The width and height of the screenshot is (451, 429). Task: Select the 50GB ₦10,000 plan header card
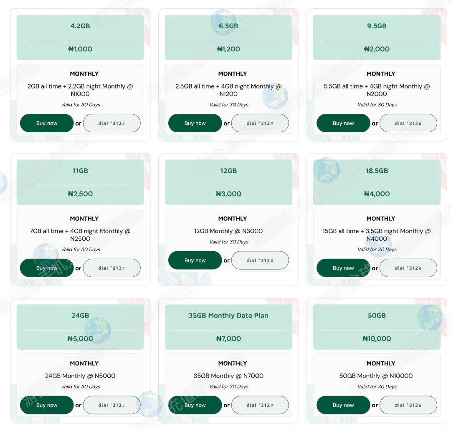[377, 327]
